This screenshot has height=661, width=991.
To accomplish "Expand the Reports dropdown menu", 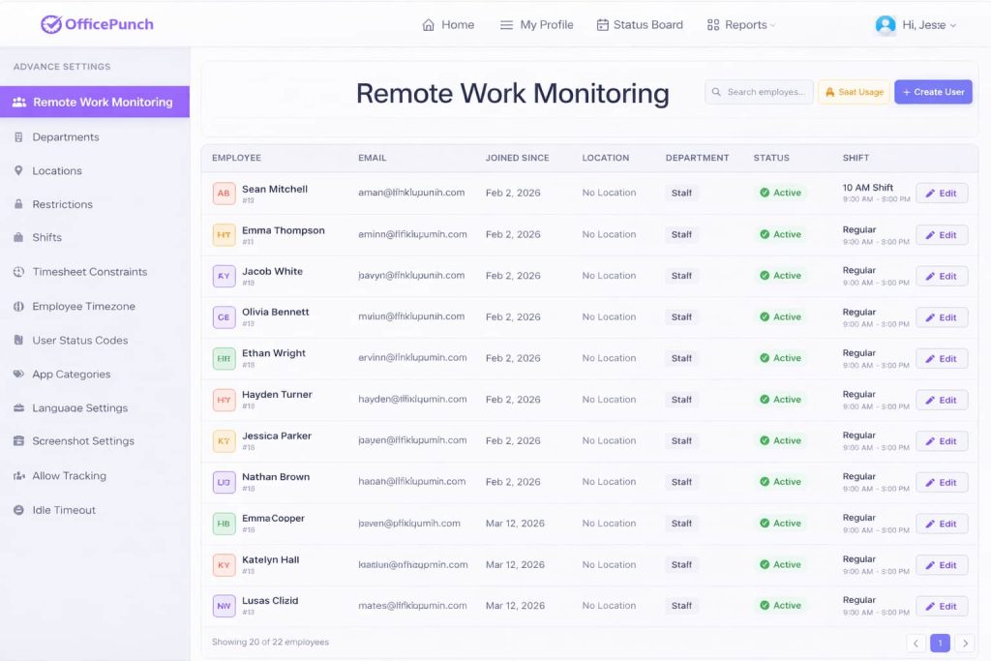I will [741, 25].
